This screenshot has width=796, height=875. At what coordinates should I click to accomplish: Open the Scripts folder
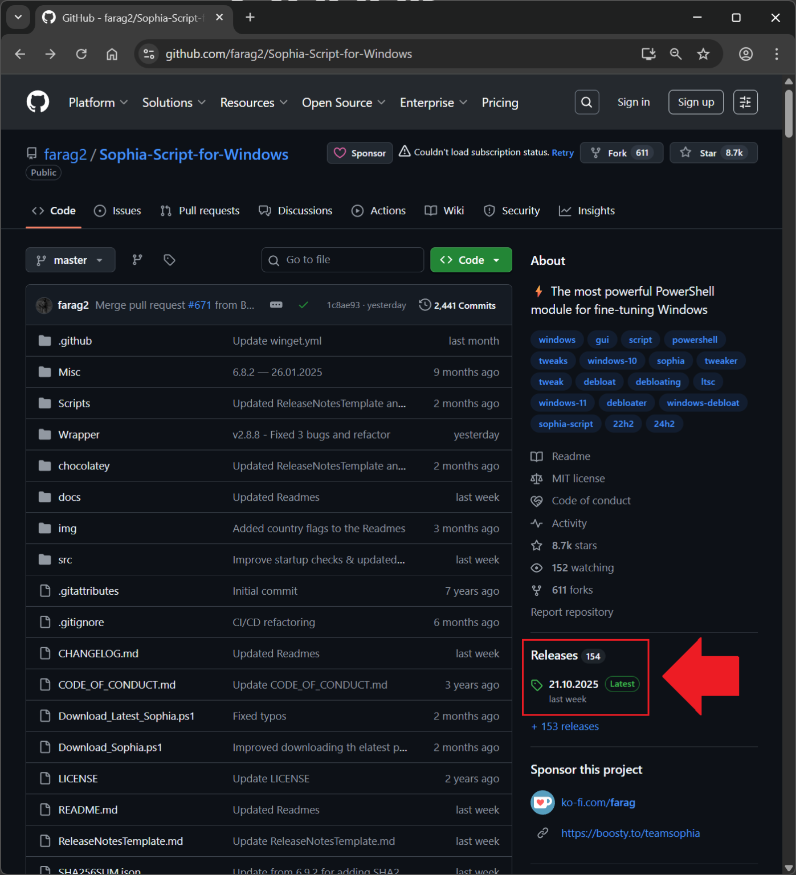[x=74, y=403]
